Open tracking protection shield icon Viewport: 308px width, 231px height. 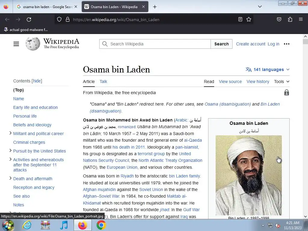click(x=59, y=20)
